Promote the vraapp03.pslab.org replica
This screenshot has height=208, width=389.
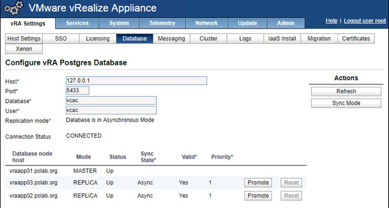258,183
